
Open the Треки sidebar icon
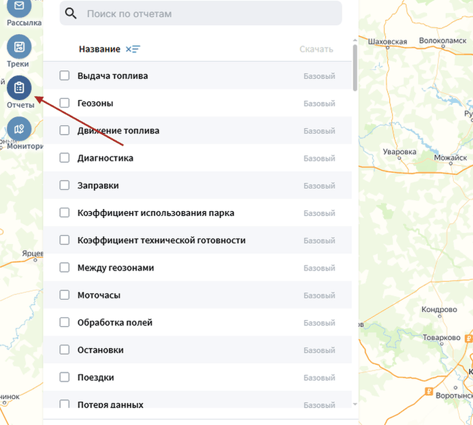pos(19,46)
